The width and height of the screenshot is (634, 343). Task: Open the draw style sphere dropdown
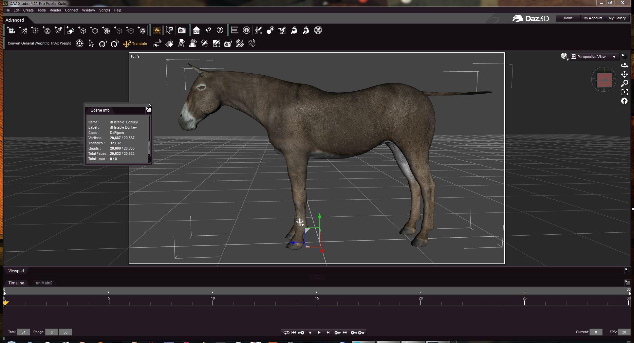pyautogui.click(x=564, y=57)
